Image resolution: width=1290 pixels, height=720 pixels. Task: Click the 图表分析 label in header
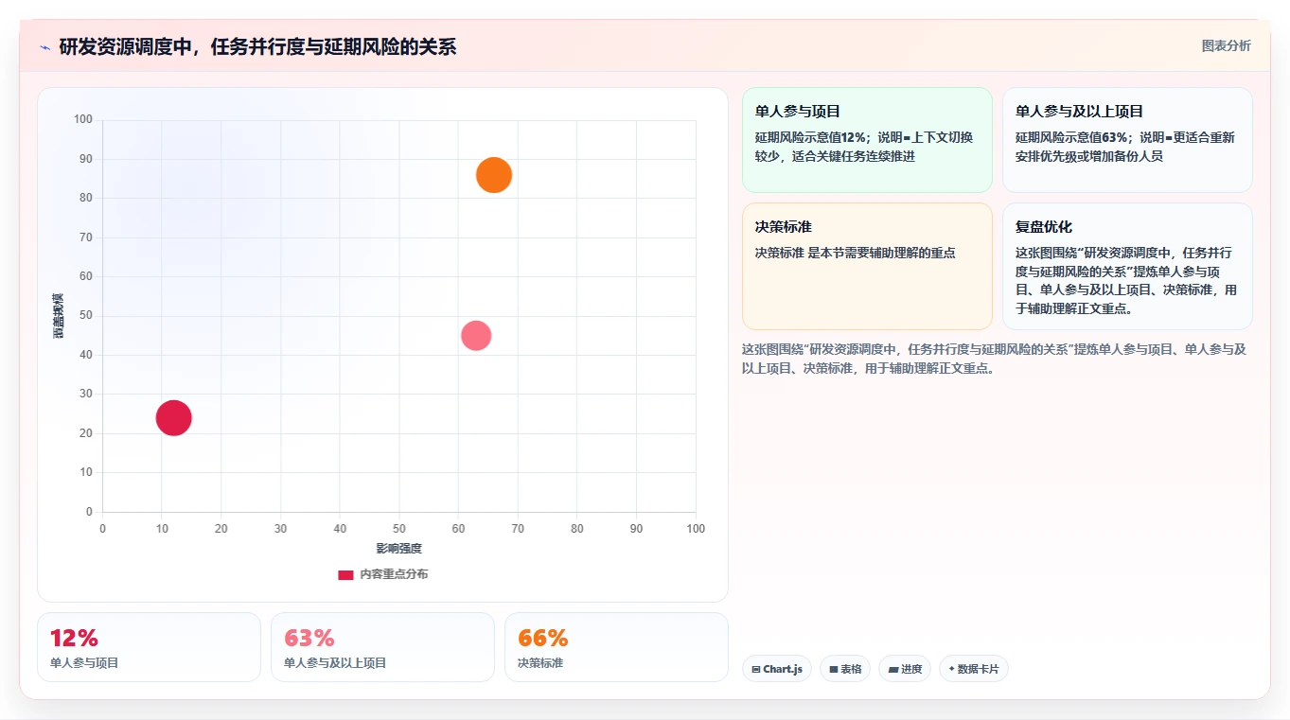[1226, 45]
